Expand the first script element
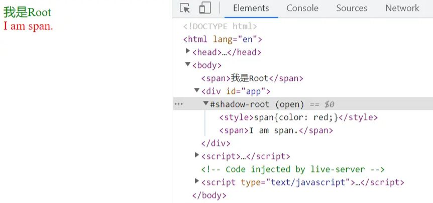The image size is (433, 203). tap(197, 155)
